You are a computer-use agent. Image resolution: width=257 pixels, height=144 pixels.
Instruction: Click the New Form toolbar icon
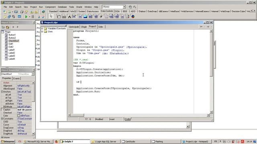[19, 17]
